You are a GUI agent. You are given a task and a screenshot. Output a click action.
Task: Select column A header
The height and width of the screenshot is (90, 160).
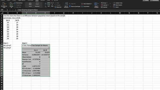(8, 13)
